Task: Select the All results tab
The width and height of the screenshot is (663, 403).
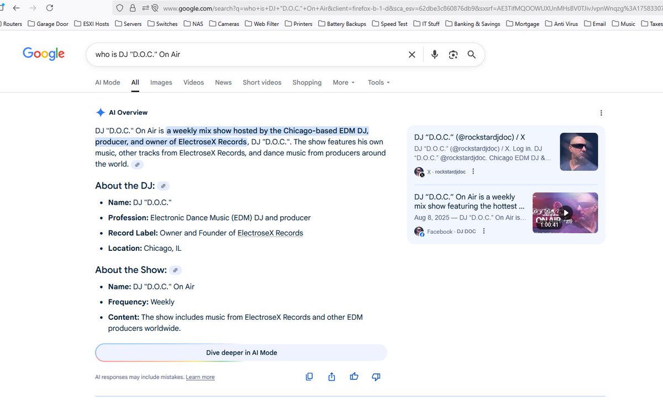Action: click(x=135, y=82)
